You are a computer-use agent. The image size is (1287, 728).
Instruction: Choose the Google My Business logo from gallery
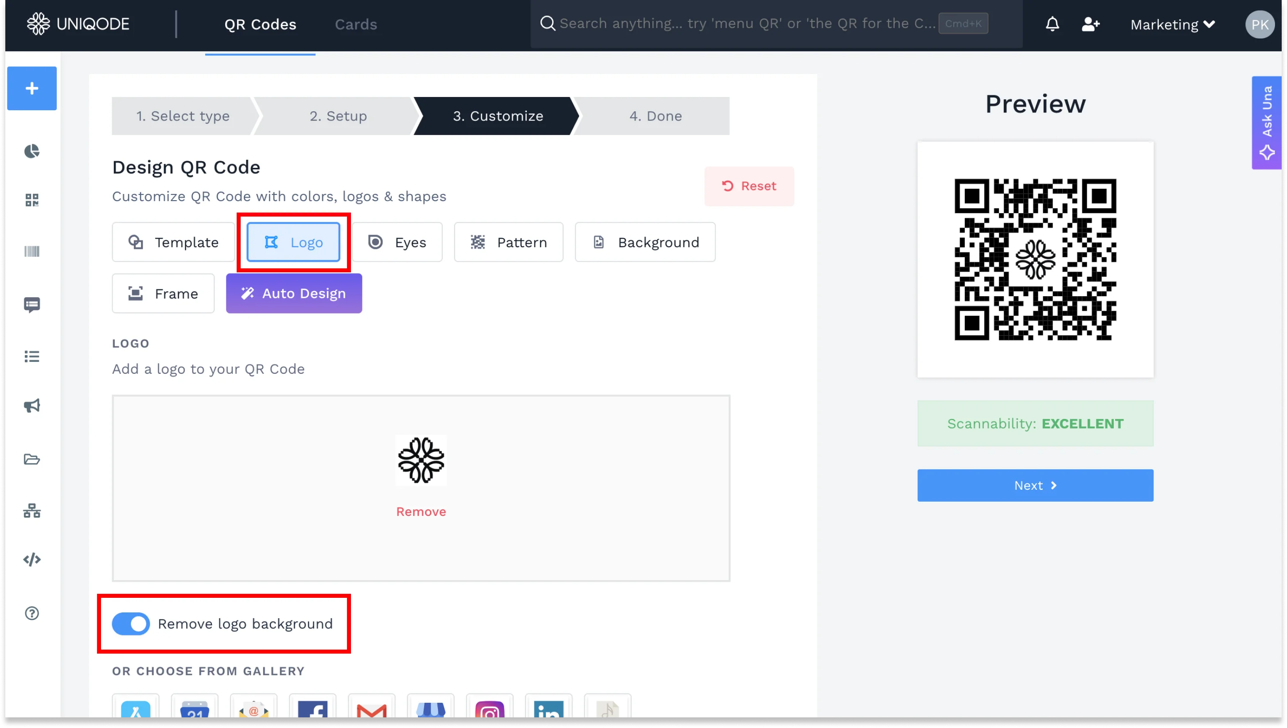[x=431, y=706]
